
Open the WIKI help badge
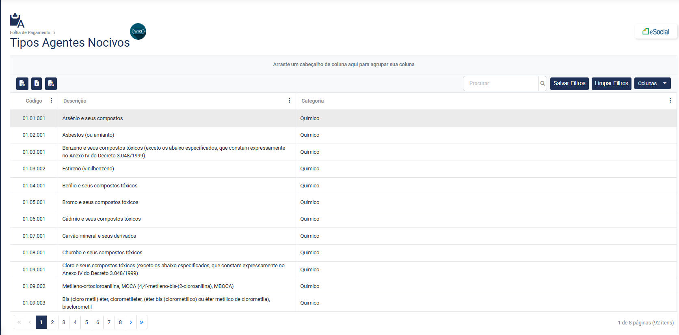(138, 31)
